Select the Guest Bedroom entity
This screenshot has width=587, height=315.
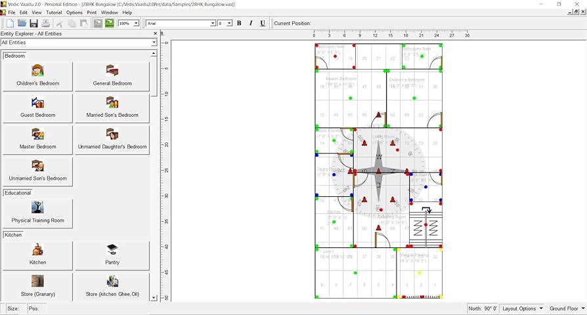(37, 108)
